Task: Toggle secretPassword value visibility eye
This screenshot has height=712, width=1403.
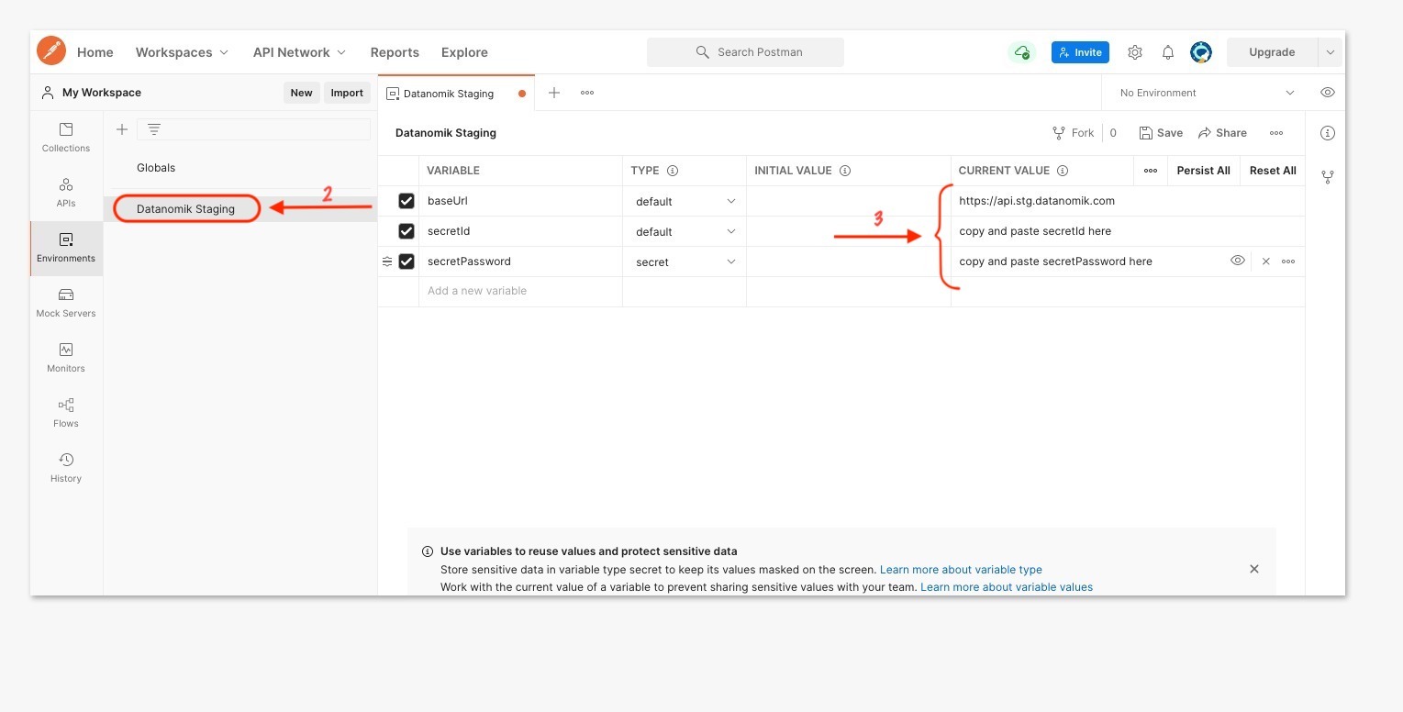Action: coord(1238,261)
